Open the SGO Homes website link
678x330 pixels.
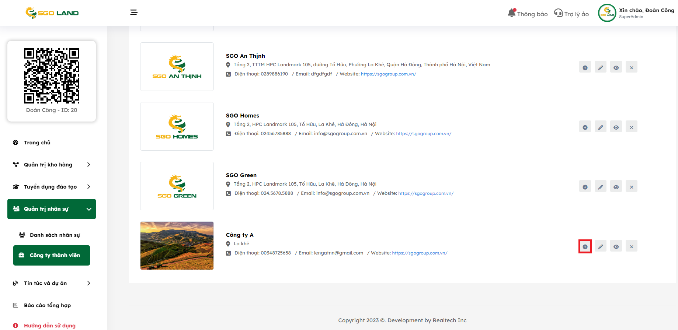coord(424,134)
